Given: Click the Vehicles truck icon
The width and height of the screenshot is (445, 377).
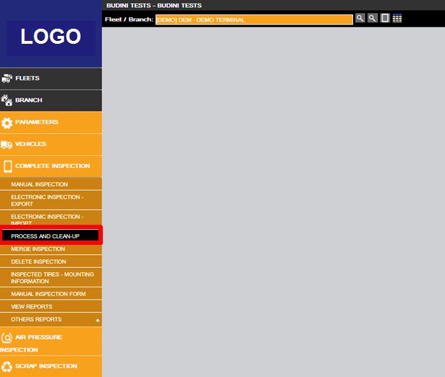Looking at the screenshot, I should (x=7, y=144).
